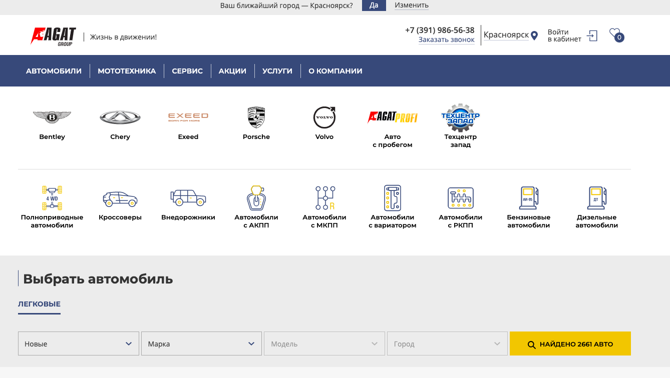The image size is (670, 378).
Task: Click the Дизельные автомобили label
Action: coord(597,221)
